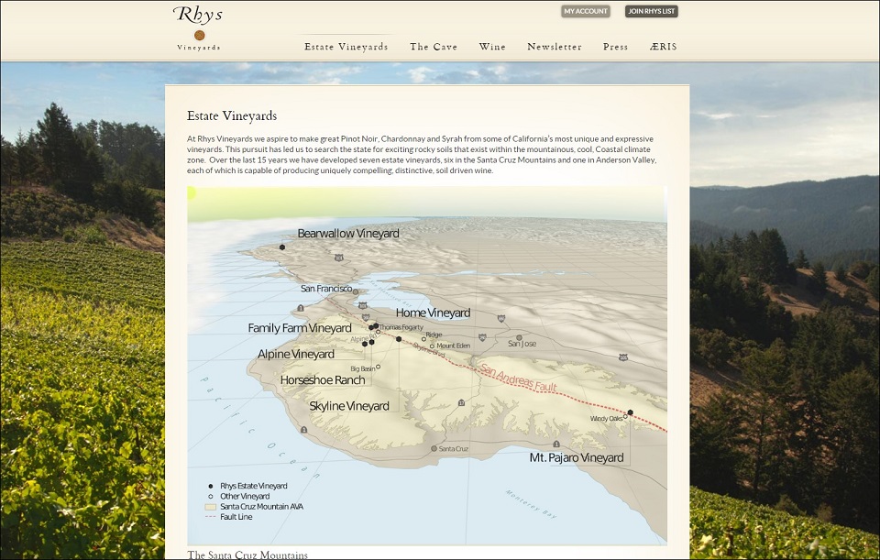Screen dimensions: 880x560
Task: Click the Rhys Vineyards logo
Action: (198, 28)
